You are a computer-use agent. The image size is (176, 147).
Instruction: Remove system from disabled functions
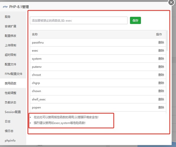pos(161,59)
